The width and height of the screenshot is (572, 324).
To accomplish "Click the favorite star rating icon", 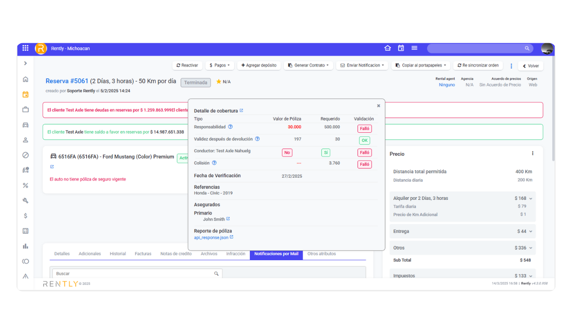I will [219, 82].
